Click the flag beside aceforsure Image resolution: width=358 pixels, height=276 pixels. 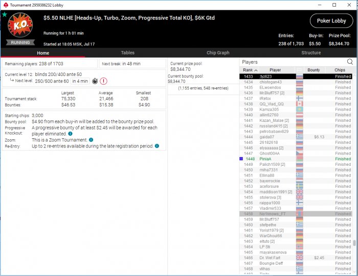click(299, 186)
